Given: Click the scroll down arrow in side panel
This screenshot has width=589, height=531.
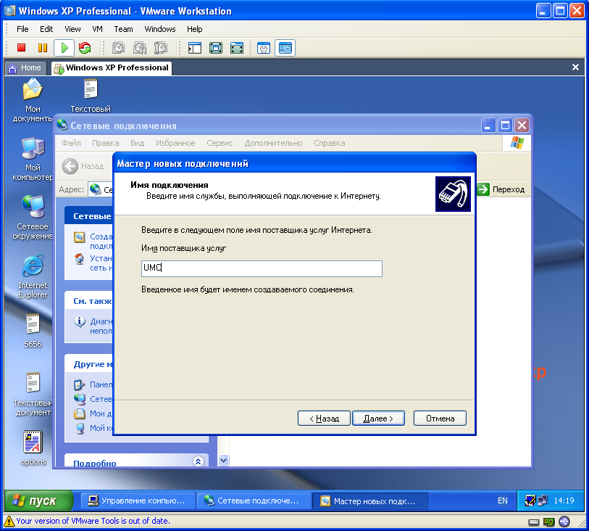Looking at the screenshot, I should [224, 460].
